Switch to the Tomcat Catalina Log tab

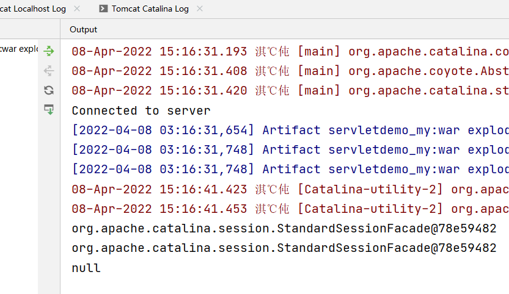point(150,9)
